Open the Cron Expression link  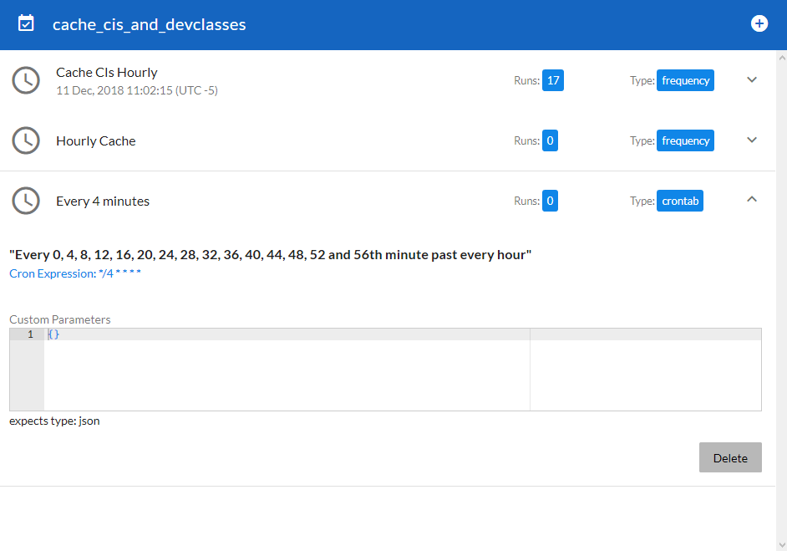pos(75,273)
